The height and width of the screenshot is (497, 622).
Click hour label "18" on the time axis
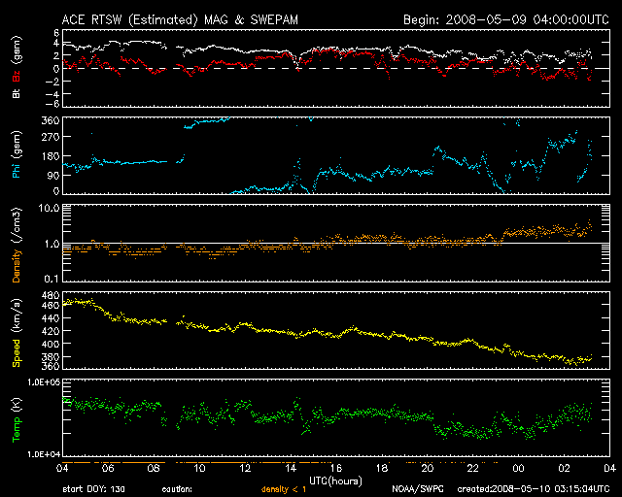pyautogui.click(x=382, y=469)
